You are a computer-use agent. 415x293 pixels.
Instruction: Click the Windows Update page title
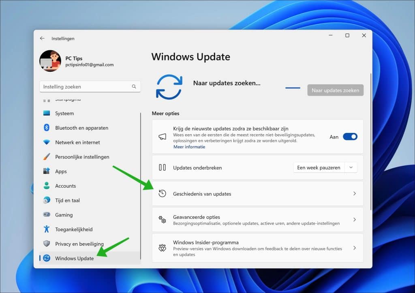click(190, 57)
